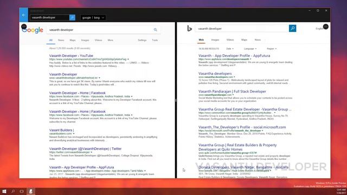Select Bing News tab
This screenshot has height=195, width=347.
click(258, 40)
